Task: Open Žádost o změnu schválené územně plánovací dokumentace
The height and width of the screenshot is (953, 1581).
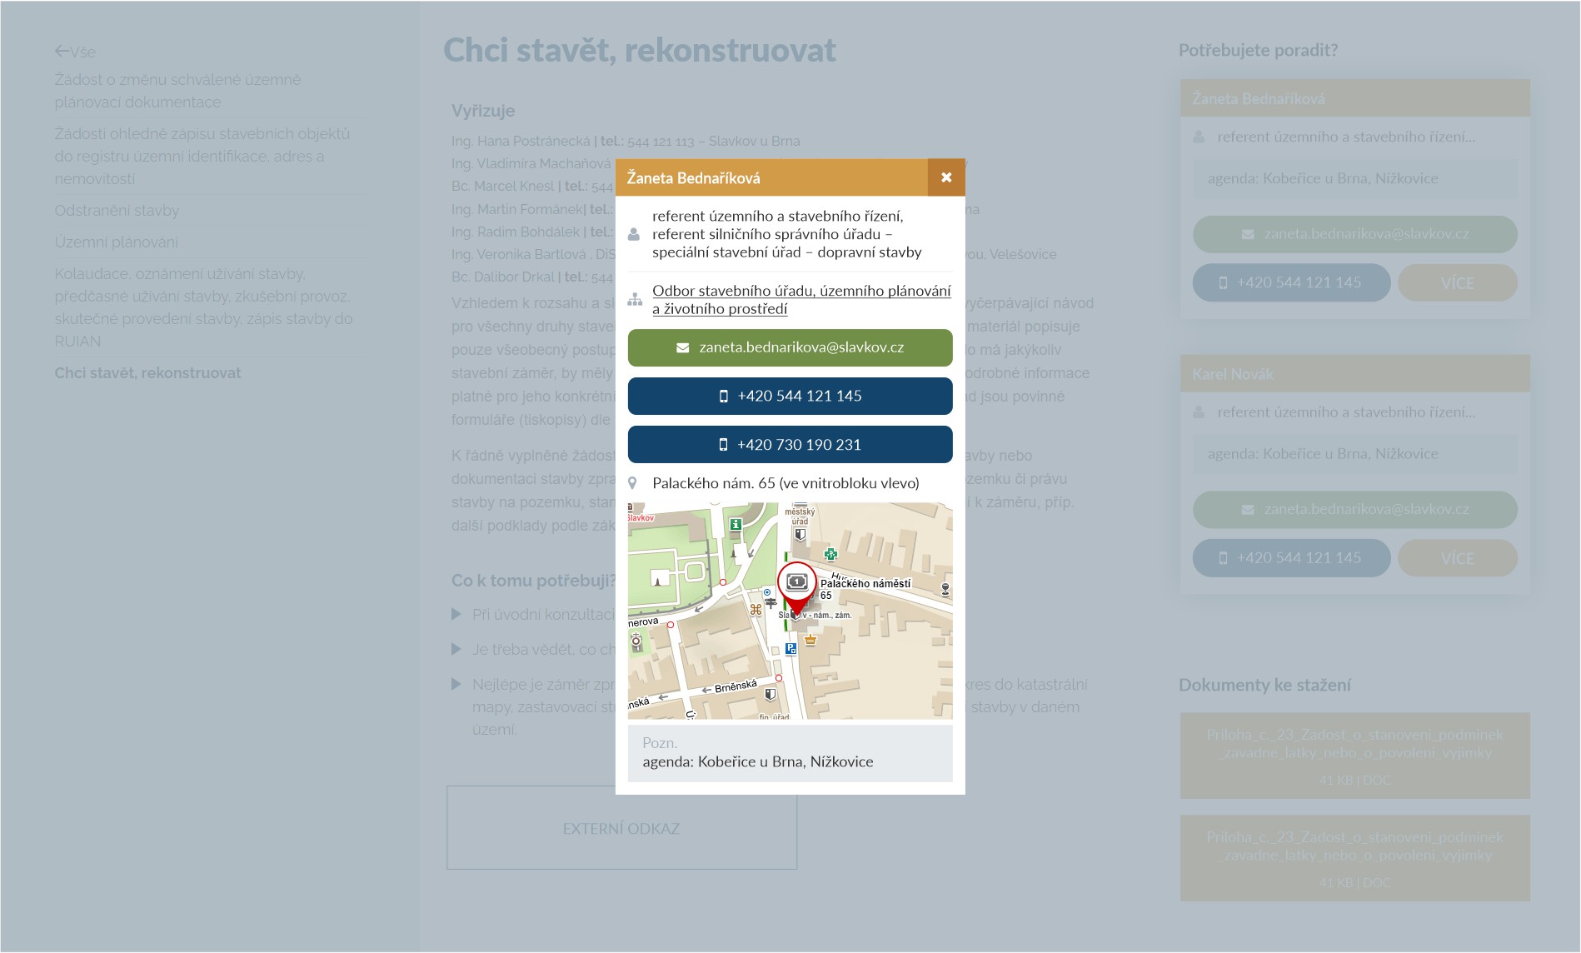Action: 178,91
